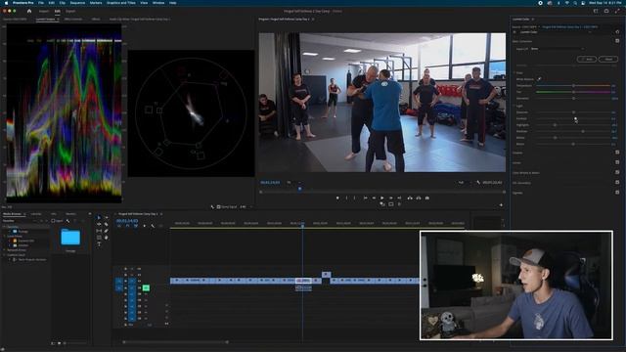Click the Tint slider
This screenshot has width=626, height=352.
tap(573, 92)
